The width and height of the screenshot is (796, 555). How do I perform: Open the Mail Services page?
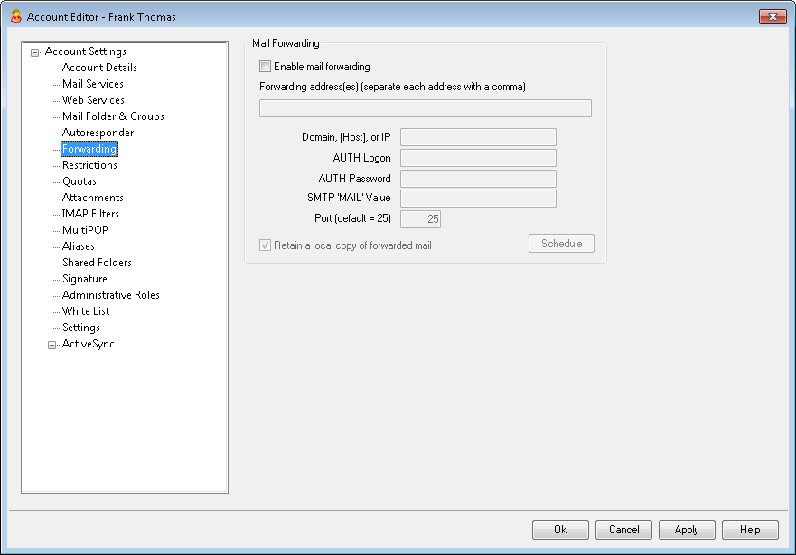(x=93, y=84)
